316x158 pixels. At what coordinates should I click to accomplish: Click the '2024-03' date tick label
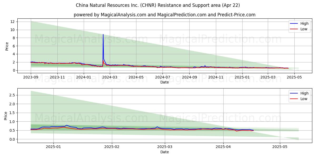(x=110, y=77)
